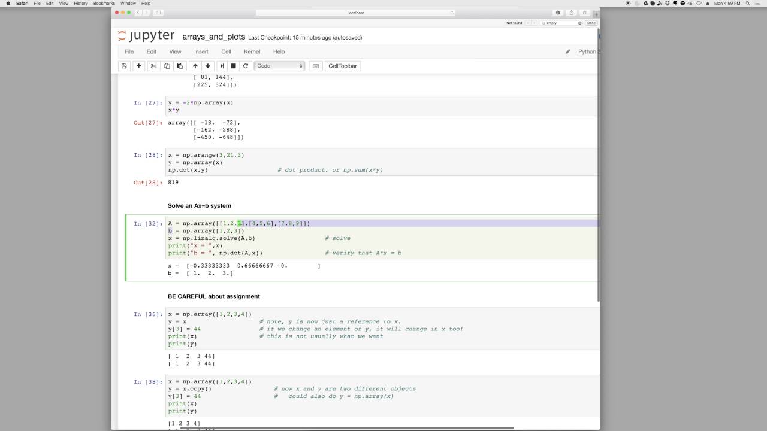
Task: Open the notebook File menu
Action: pos(129,51)
